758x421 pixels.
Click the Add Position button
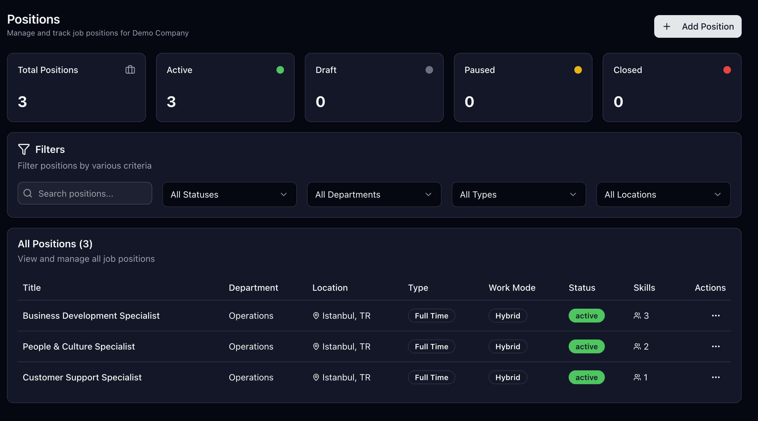click(698, 26)
